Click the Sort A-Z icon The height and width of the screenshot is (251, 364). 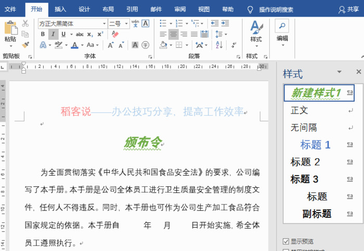219,45
